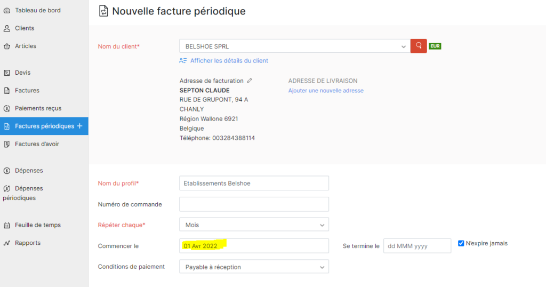Click the Numéro de commande input field

254,204
